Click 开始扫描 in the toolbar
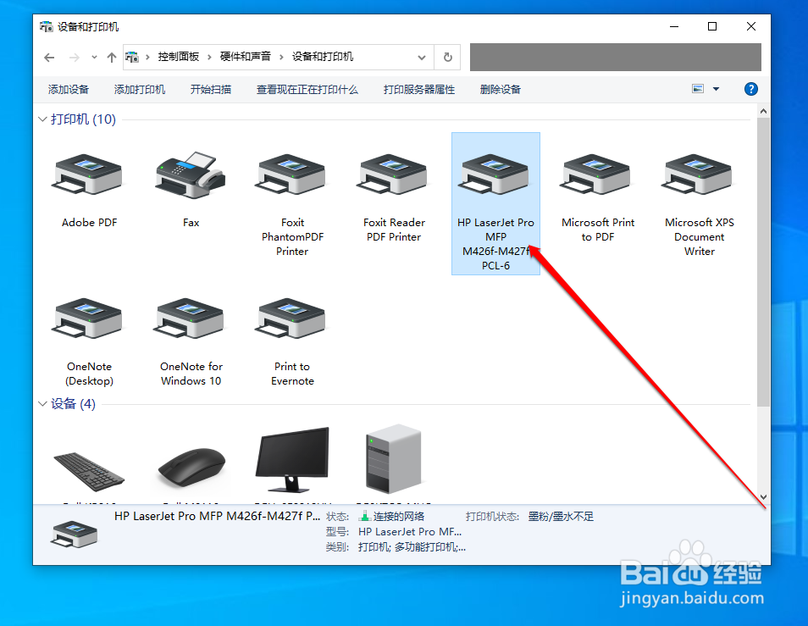The width and height of the screenshot is (808, 626). tap(211, 90)
